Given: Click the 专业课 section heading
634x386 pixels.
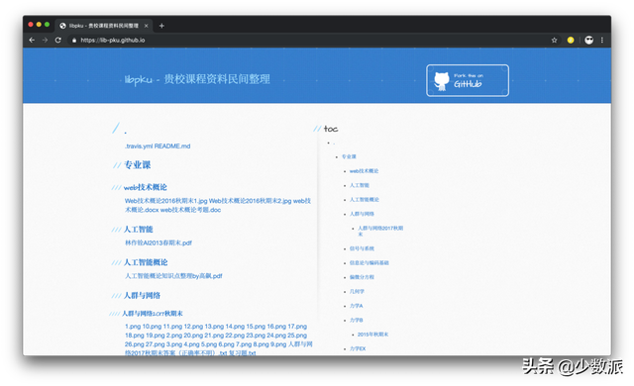Looking at the screenshot, I should click(x=137, y=164).
